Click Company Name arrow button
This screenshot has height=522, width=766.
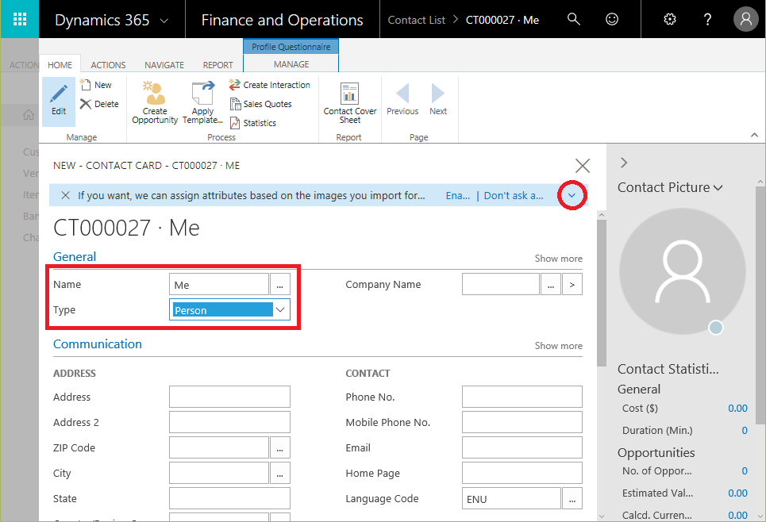[572, 284]
